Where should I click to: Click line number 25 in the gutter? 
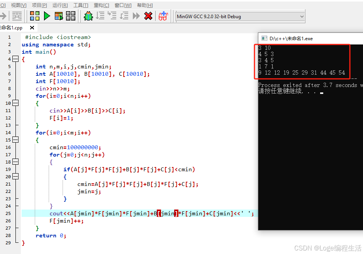8,213
